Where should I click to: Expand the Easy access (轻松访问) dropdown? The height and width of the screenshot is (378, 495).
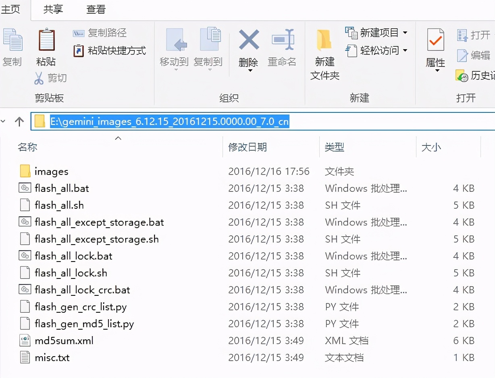pos(405,51)
